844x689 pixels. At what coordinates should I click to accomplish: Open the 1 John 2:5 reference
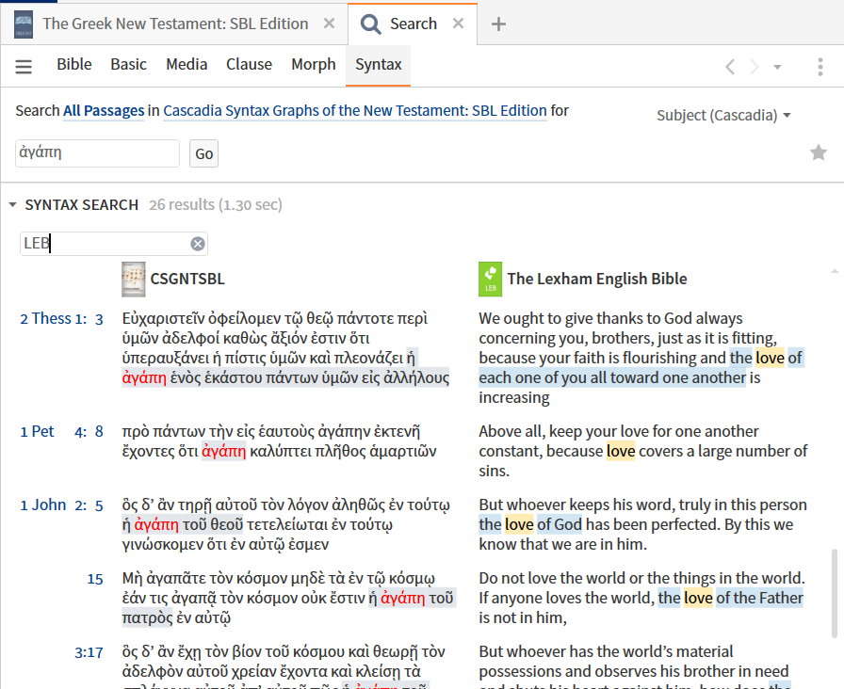61,505
